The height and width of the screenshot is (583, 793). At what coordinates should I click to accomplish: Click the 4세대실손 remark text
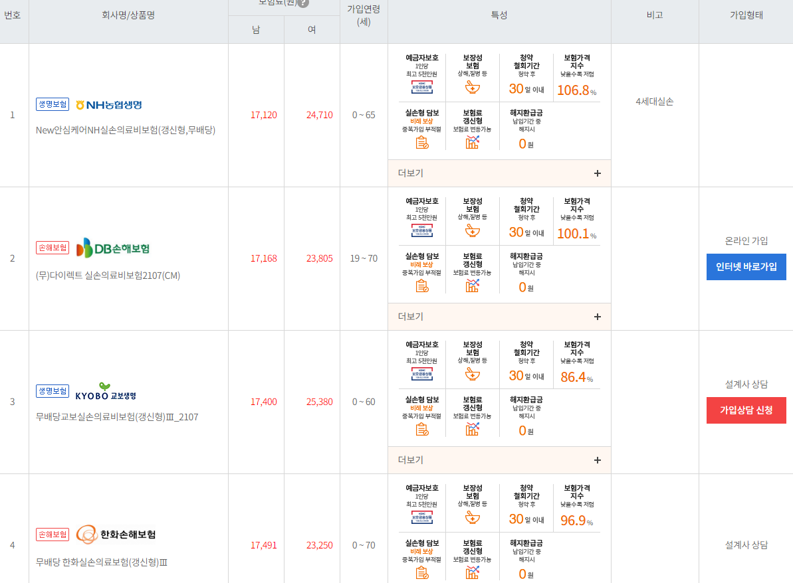tap(655, 102)
